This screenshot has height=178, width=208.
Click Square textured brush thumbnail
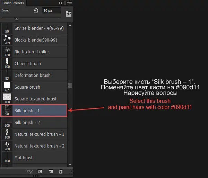pos(7,99)
